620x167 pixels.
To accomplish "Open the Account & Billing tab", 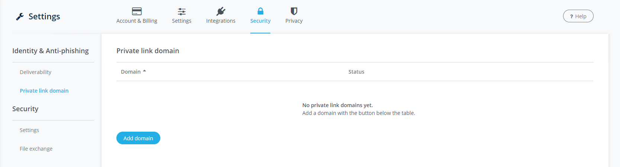I will click(137, 21).
